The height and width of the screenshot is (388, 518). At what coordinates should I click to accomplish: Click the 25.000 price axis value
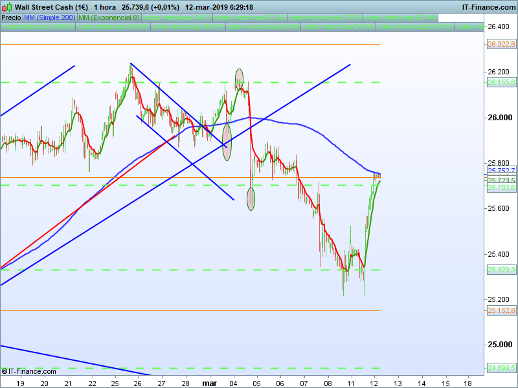tap(500, 345)
